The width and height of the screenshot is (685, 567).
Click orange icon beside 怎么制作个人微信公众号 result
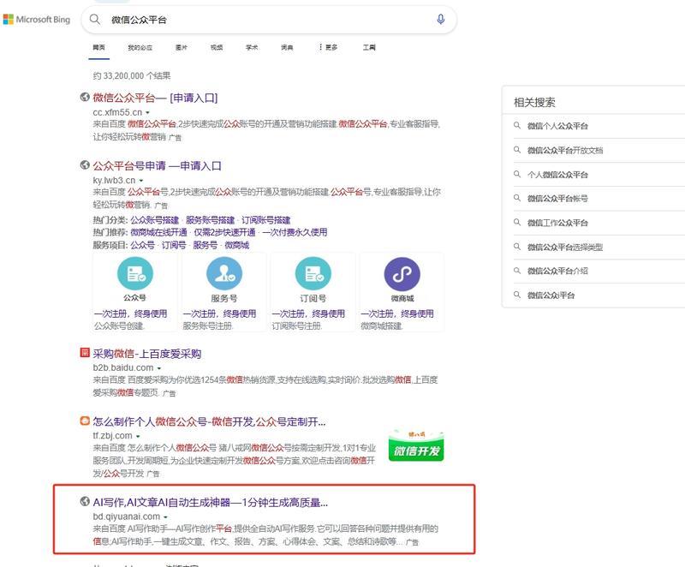pyautogui.click(x=85, y=421)
